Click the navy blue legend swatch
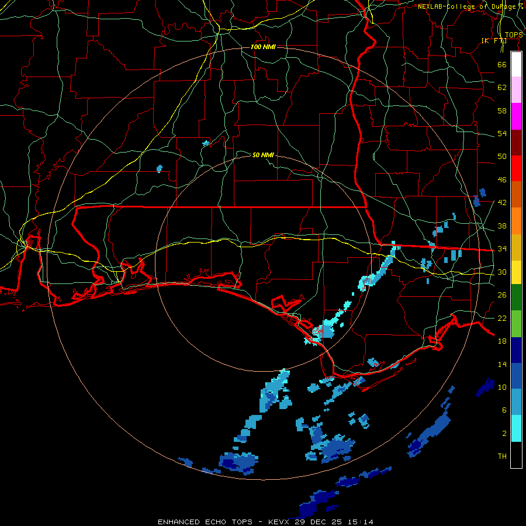526x526 pixels. (x=516, y=350)
